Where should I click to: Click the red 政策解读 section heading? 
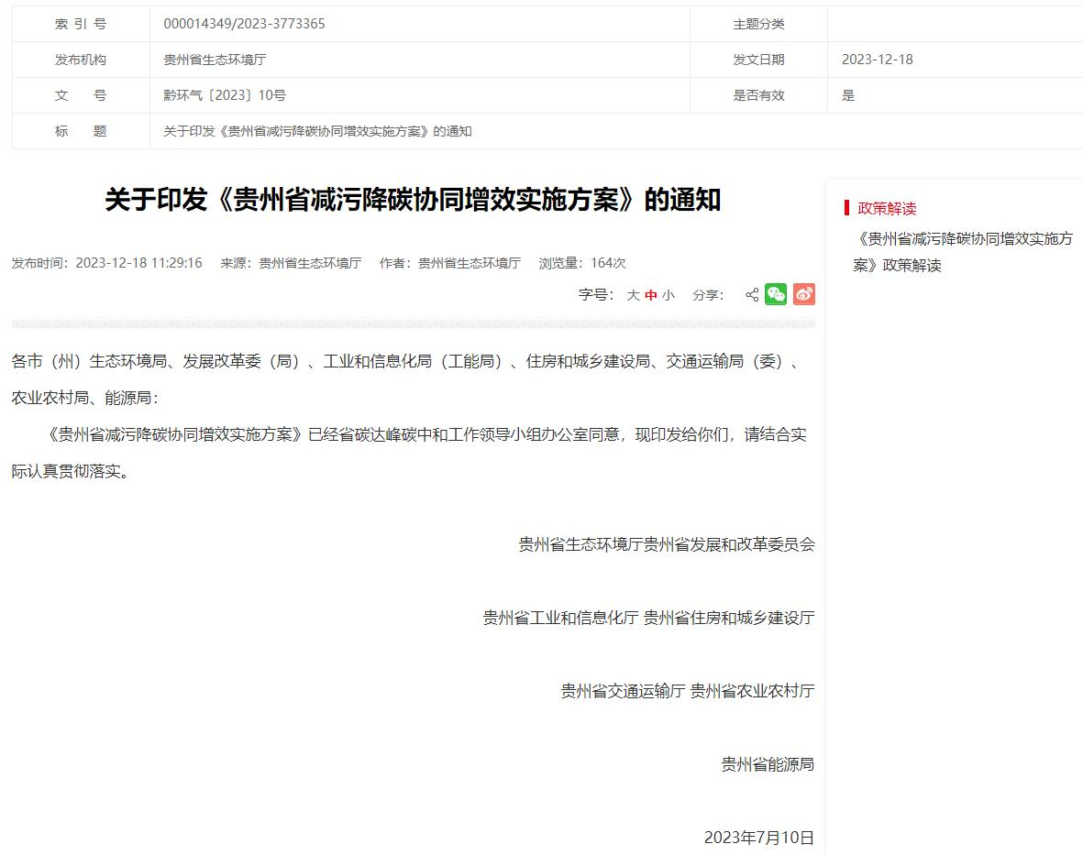click(887, 208)
